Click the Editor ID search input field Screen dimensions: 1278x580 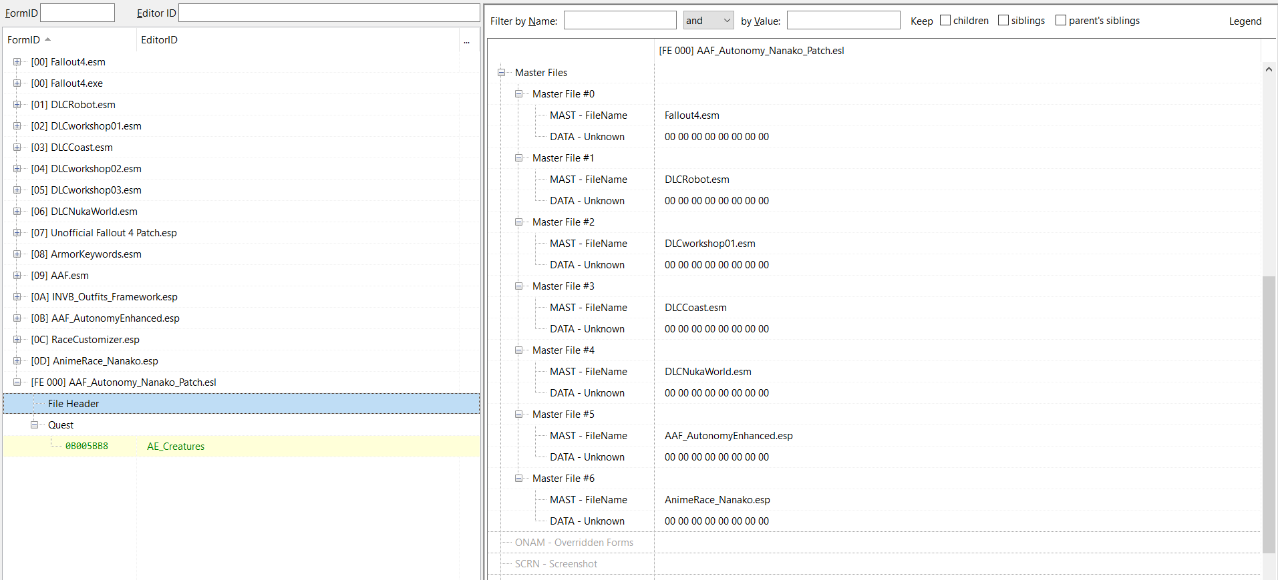click(x=329, y=13)
